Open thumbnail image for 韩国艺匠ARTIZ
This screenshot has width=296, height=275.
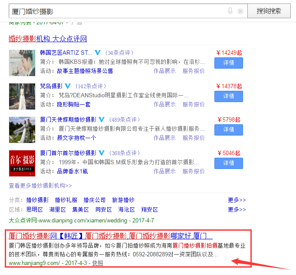point(22,63)
